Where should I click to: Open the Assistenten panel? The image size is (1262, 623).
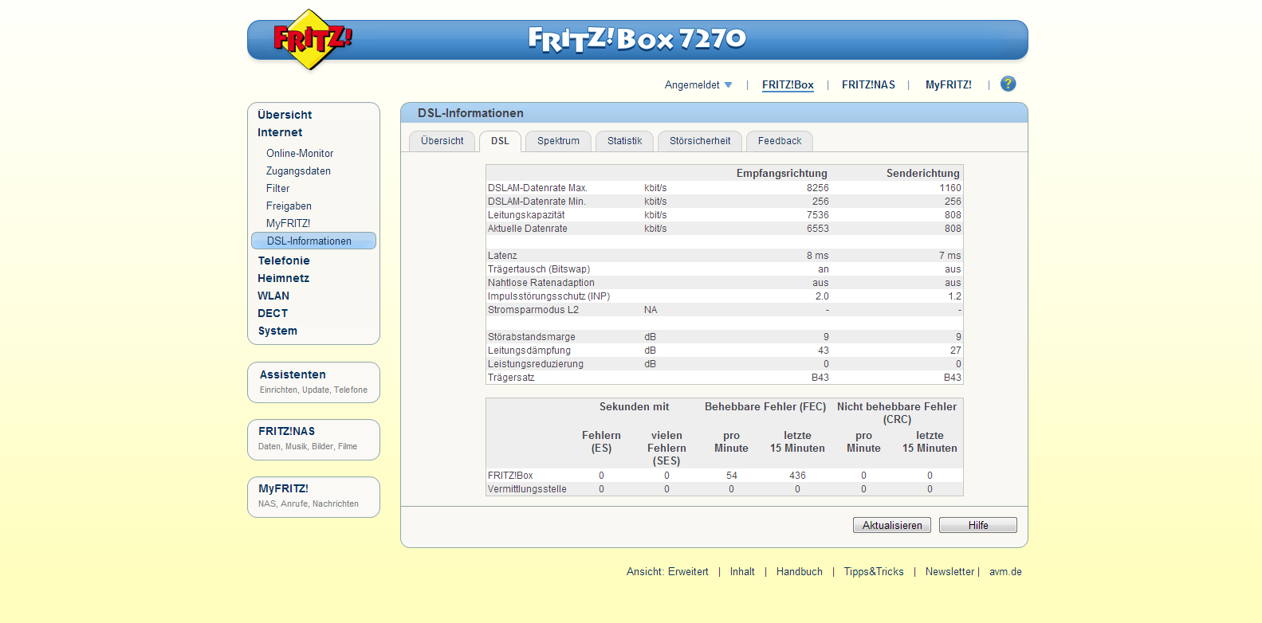[x=313, y=382]
